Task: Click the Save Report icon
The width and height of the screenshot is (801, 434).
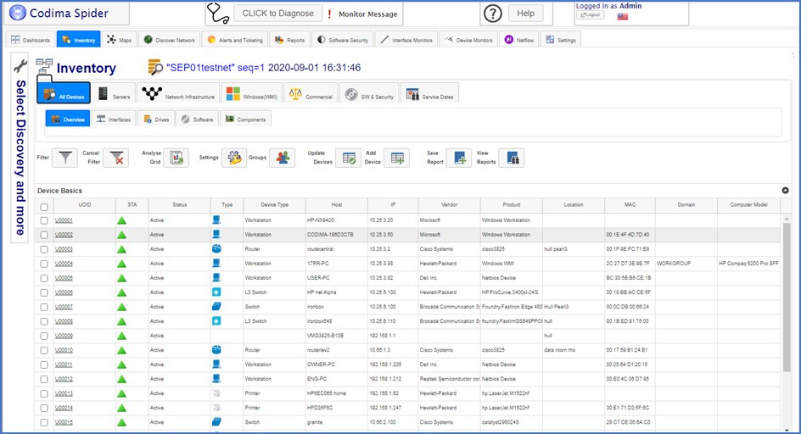Action: coord(459,158)
